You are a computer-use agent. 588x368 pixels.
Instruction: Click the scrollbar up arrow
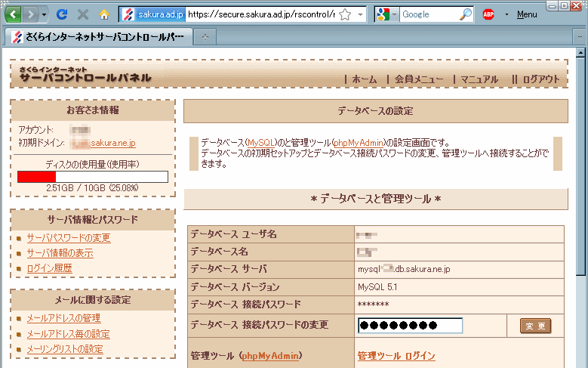tap(580, 52)
